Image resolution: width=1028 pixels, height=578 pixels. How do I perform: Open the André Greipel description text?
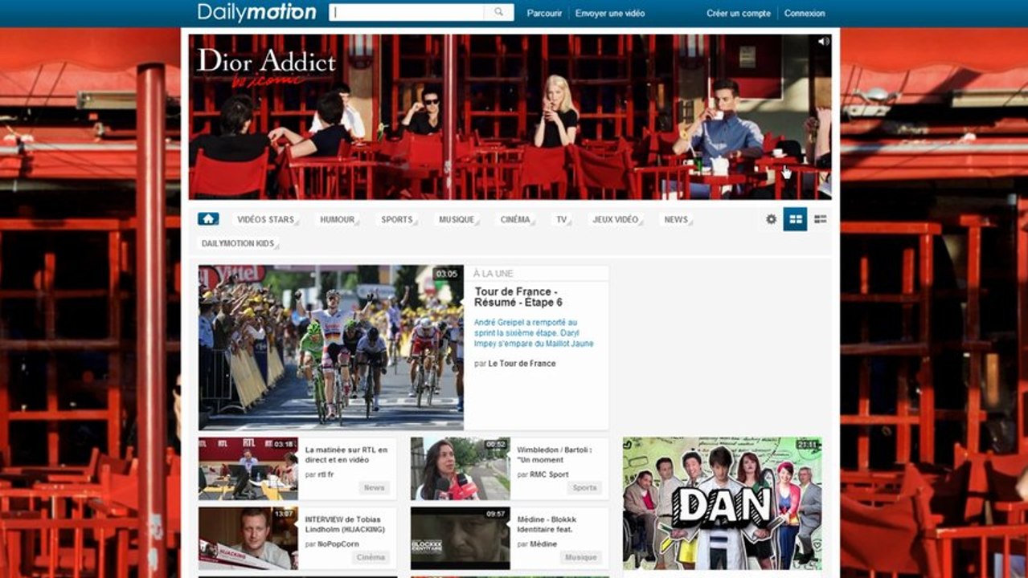click(x=534, y=333)
